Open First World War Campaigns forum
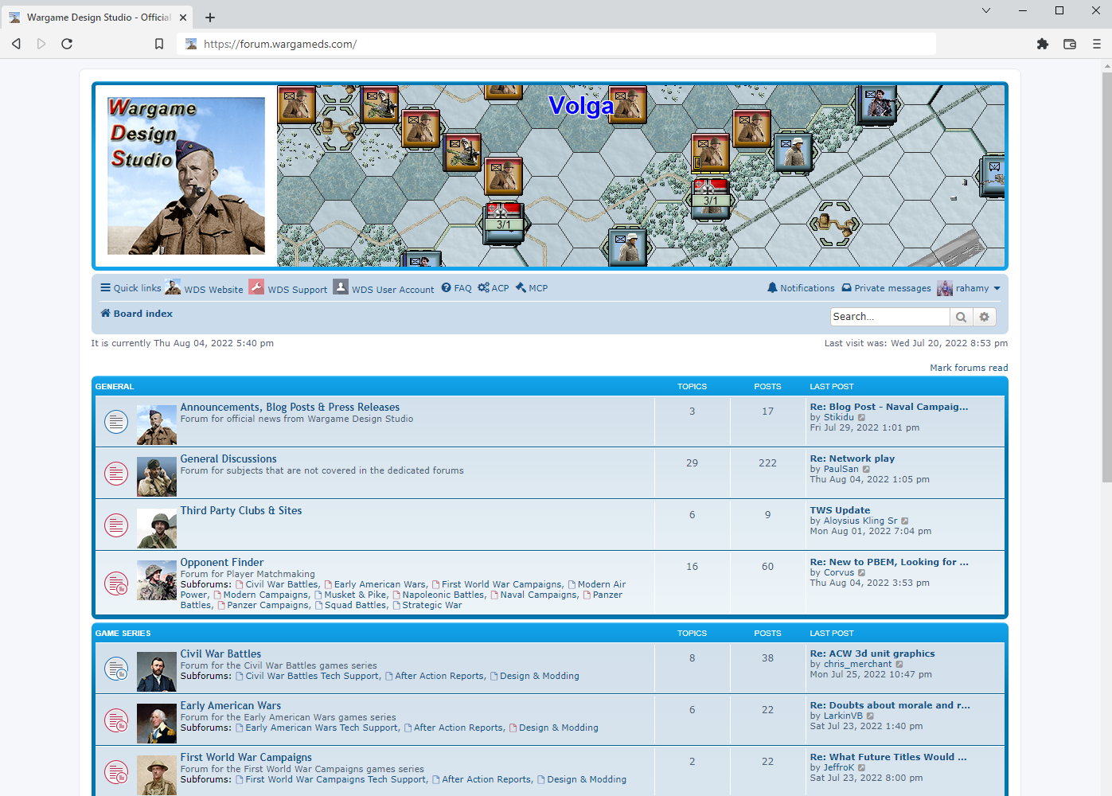1112x796 pixels. pos(246,757)
